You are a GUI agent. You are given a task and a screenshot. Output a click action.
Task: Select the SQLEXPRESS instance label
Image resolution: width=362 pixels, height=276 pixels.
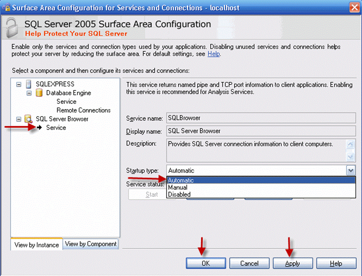click(55, 84)
